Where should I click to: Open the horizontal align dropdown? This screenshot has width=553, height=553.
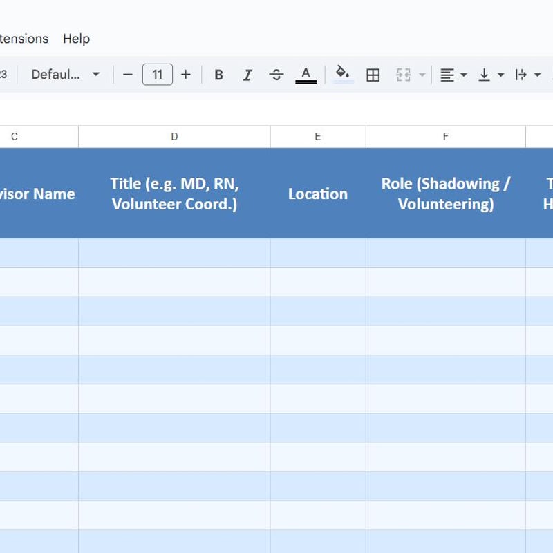(x=453, y=75)
